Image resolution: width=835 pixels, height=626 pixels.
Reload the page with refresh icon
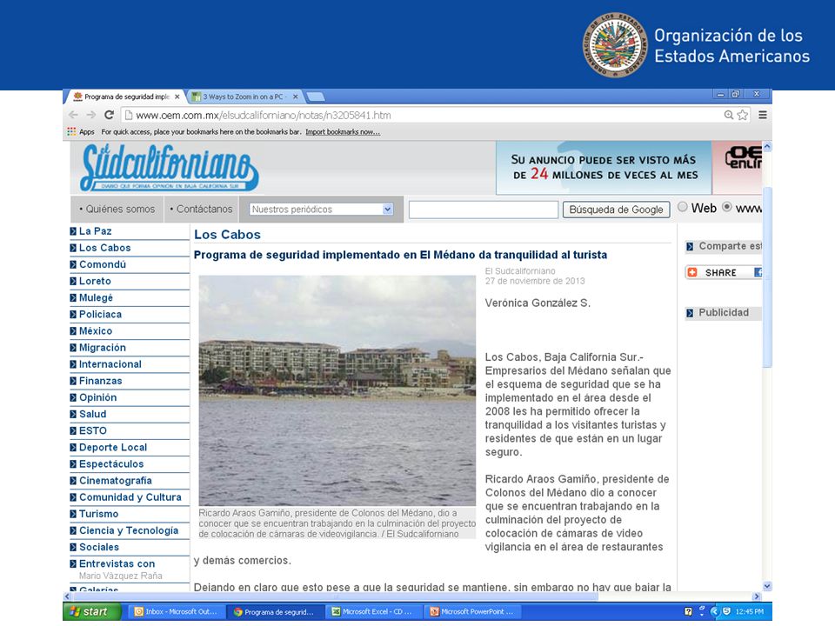[x=110, y=115]
